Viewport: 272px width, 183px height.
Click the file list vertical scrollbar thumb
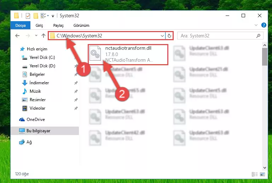(x=265, y=57)
